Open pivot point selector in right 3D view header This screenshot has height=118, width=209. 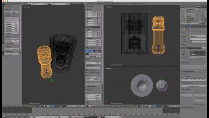147,106
